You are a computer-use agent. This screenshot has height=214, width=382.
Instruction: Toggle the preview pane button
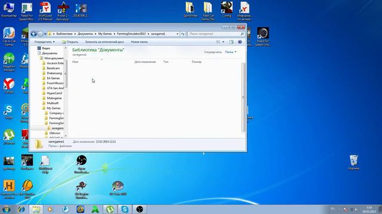tap(231, 42)
